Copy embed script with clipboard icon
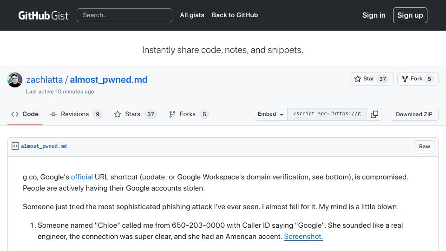Image resolution: width=446 pixels, height=251 pixels. click(x=374, y=114)
